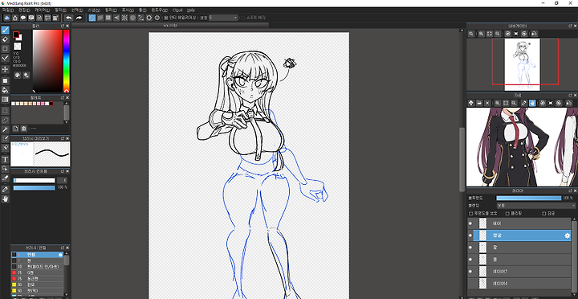Click the Navigator preview thumbnail
Image resolution: width=578 pixels, height=299 pixels.
522,64
